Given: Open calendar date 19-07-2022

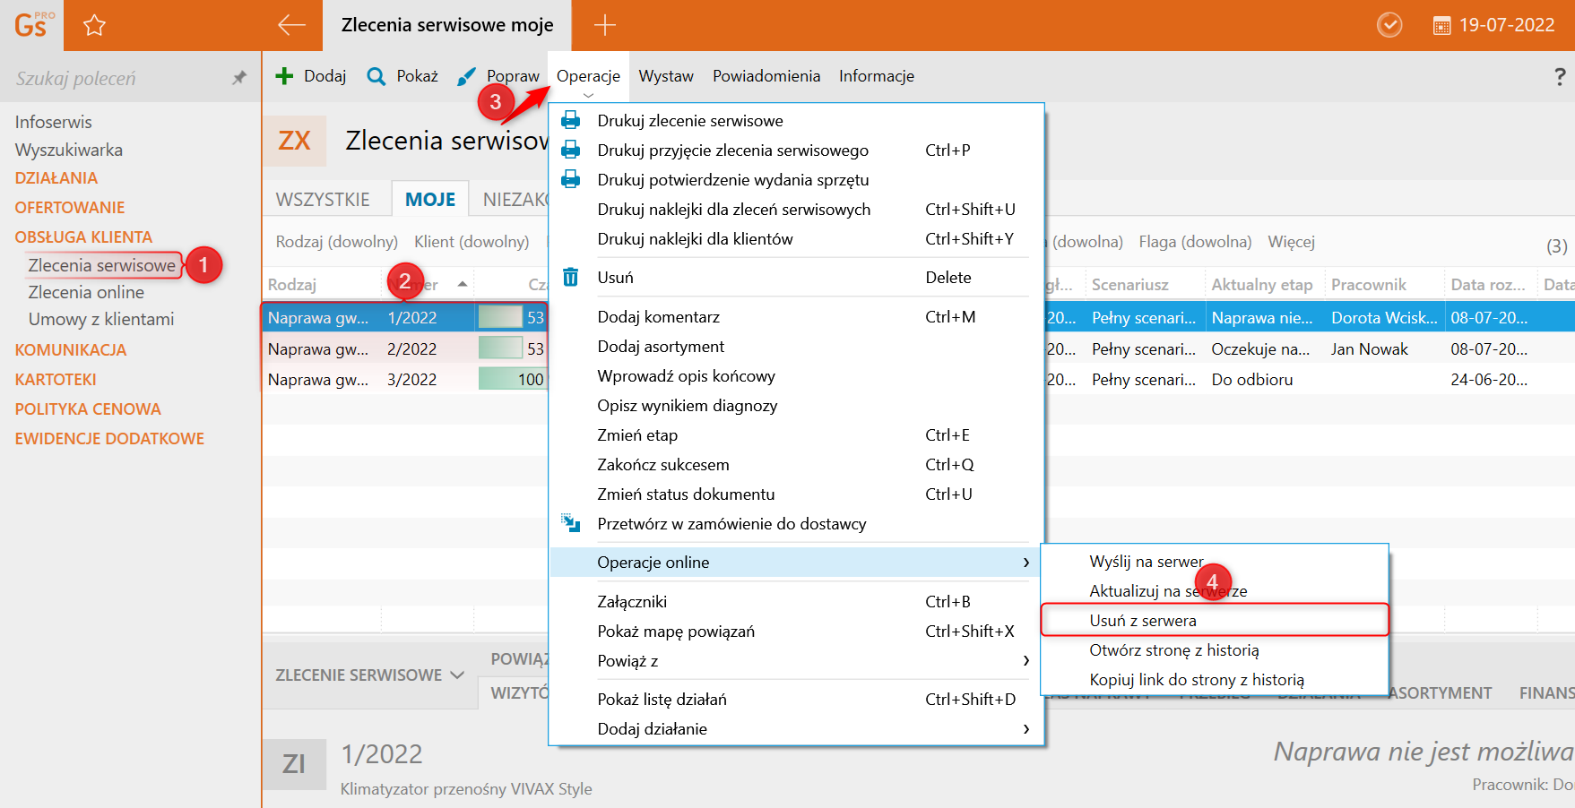Looking at the screenshot, I should [1493, 25].
